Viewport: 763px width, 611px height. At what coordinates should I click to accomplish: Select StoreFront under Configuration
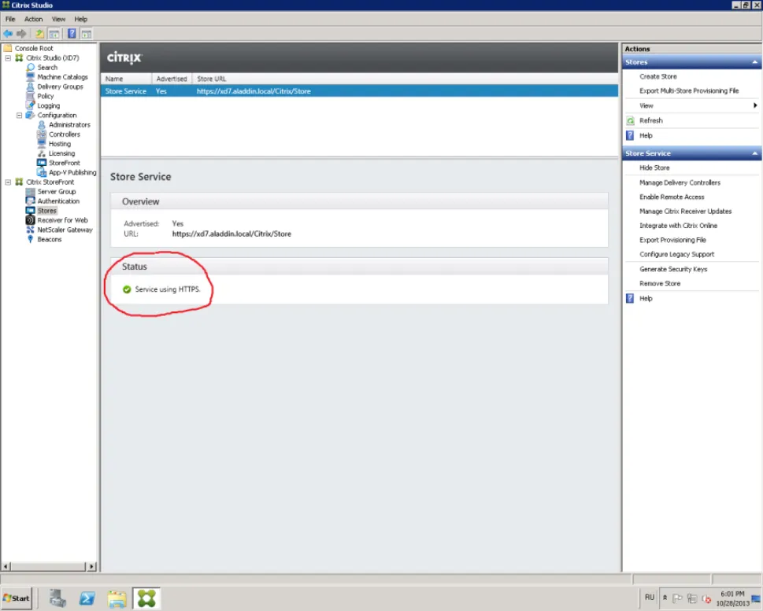65,163
